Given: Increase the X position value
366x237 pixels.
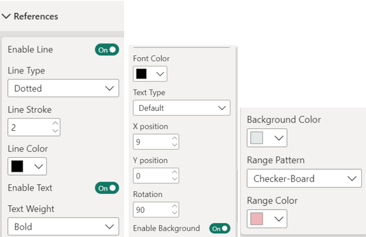Looking at the screenshot, I should pos(175,138).
